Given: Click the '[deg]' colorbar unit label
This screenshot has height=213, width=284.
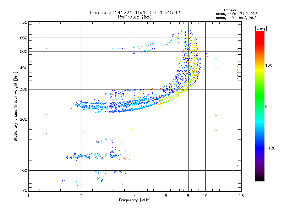Looking at the screenshot, I should pos(261,28).
